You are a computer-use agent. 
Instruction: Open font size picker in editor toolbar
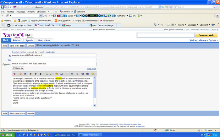pos(25,74)
